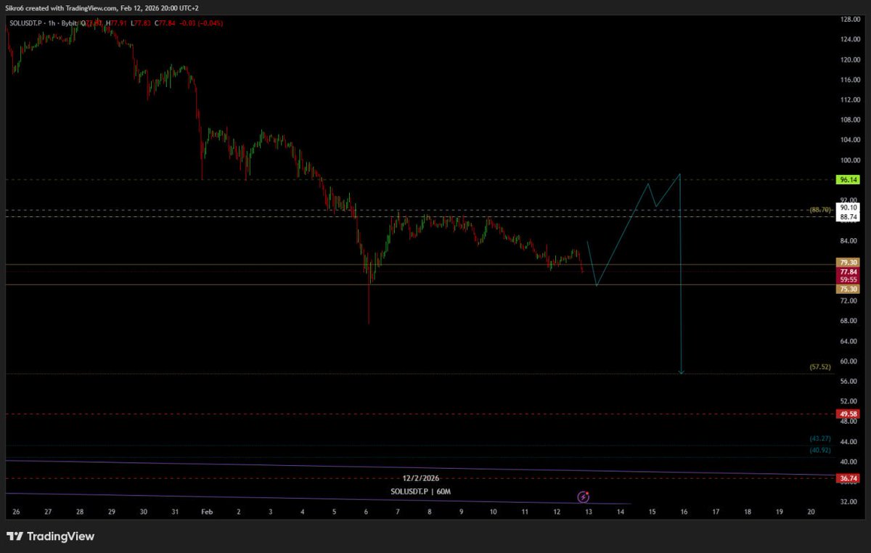Click the '31' date on time axis
The width and height of the screenshot is (871, 553).
175,512
